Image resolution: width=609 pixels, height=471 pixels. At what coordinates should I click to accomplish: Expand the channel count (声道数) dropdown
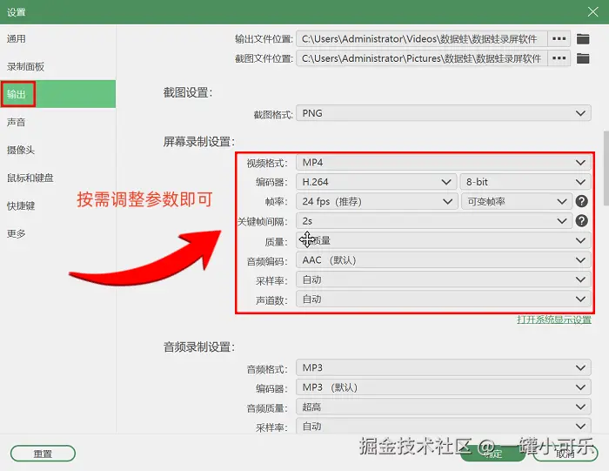click(444, 299)
